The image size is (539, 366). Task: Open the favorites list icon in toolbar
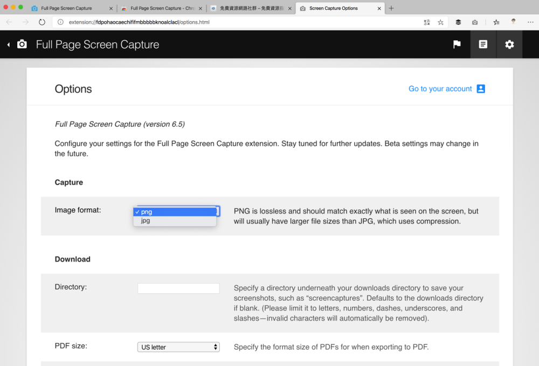(x=496, y=22)
